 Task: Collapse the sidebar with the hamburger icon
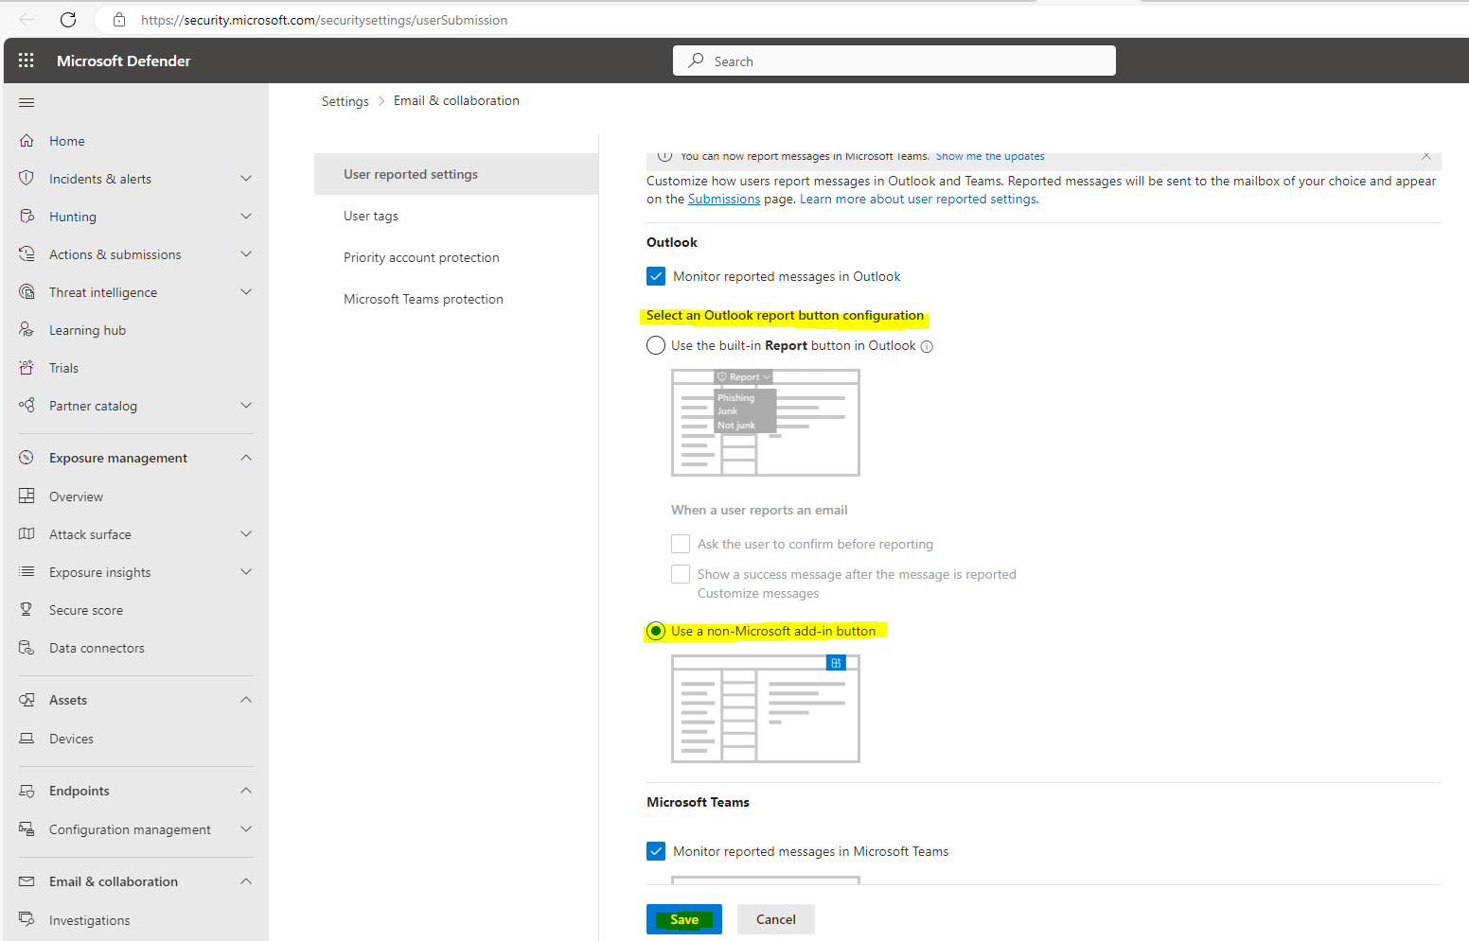click(x=27, y=102)
